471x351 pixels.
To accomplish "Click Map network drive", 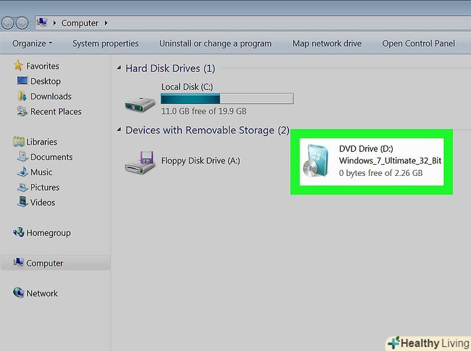I will tap(327, 43).
